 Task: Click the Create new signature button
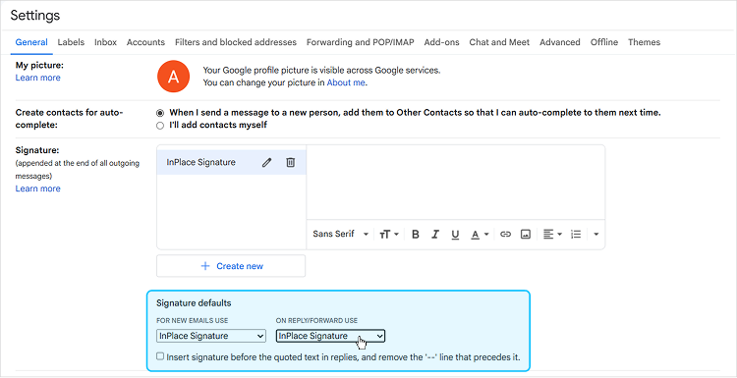[231, 266]
